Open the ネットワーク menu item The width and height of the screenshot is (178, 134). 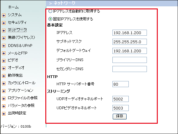coord(17,30)
